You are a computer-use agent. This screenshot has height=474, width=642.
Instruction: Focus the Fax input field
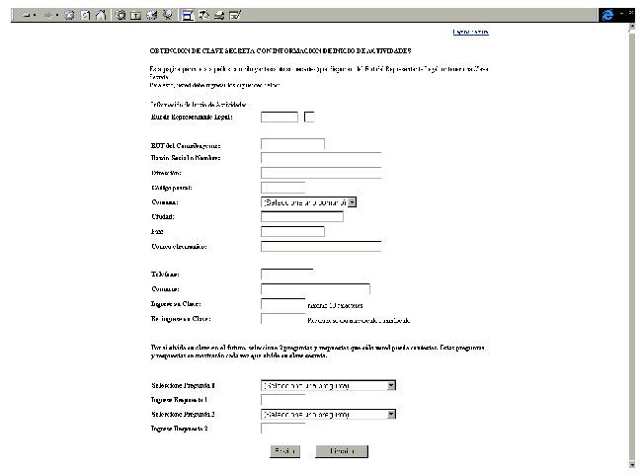pyautogui.click(x=292, y=232)
